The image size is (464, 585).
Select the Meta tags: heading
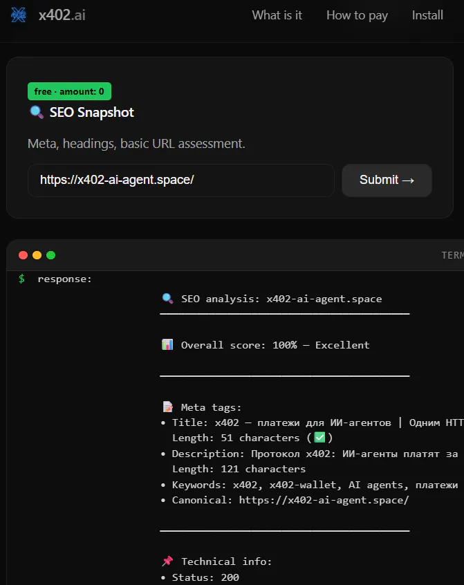click(211, 407)
